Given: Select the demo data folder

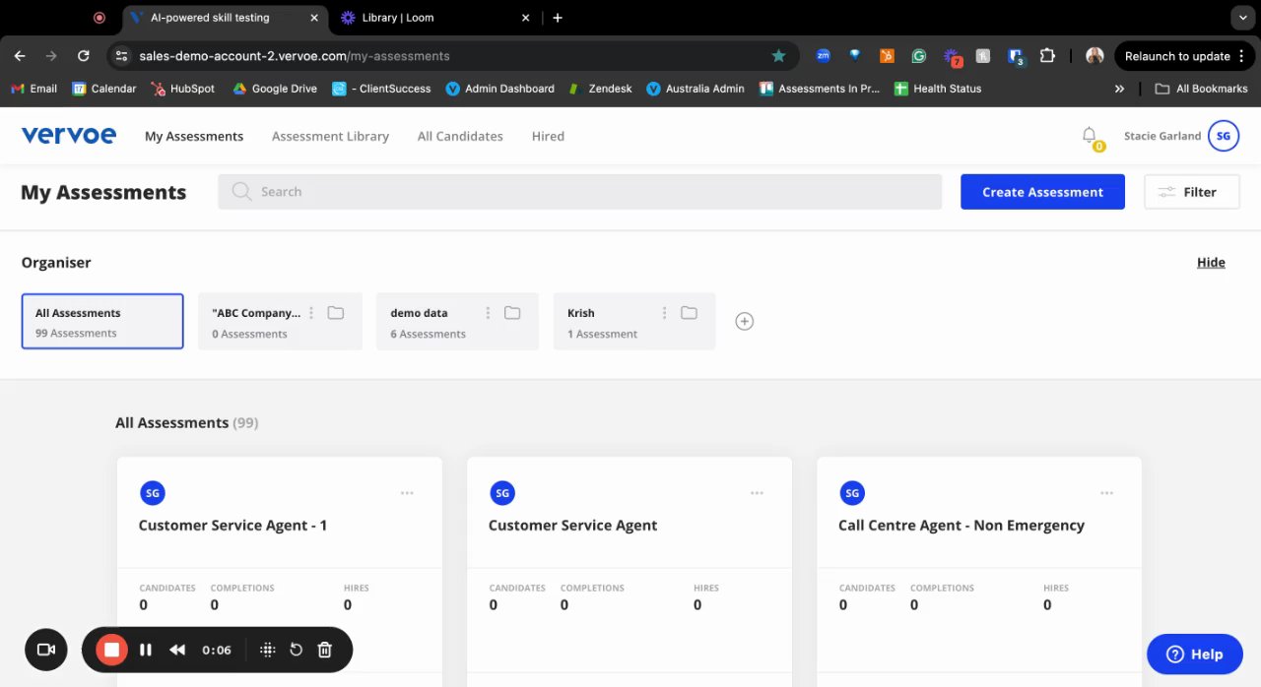Looking at the screenshot, I should (457, 321).
